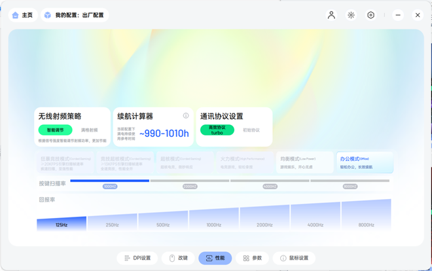432x271 pixels.
Task: Click the brightness/theme sun icon
Action: tap(351, 15)
